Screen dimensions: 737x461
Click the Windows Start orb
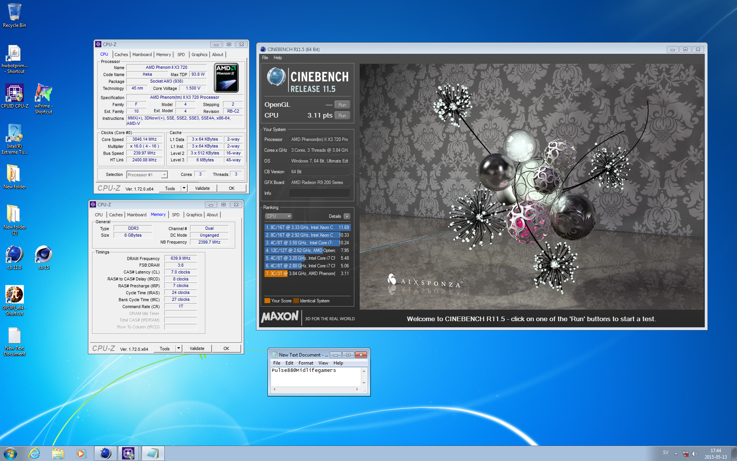pos(10,453)
